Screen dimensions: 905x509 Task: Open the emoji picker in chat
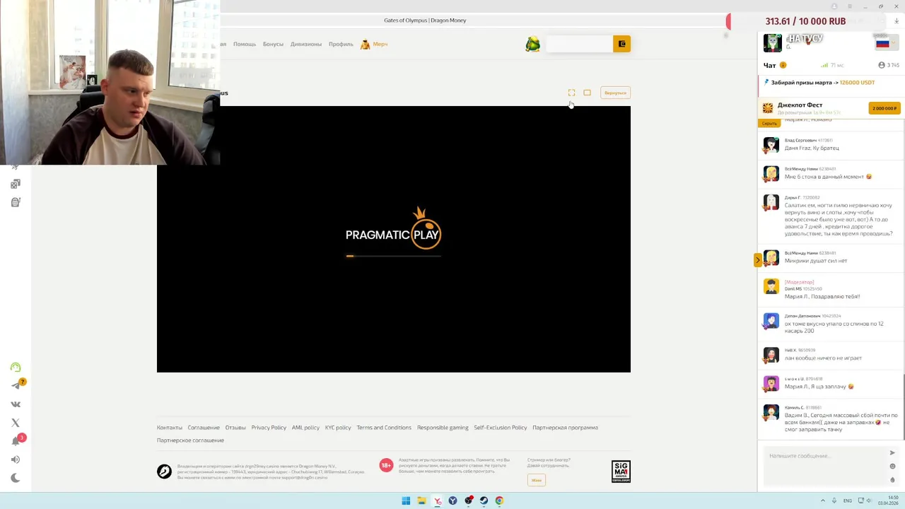point(892,467)
